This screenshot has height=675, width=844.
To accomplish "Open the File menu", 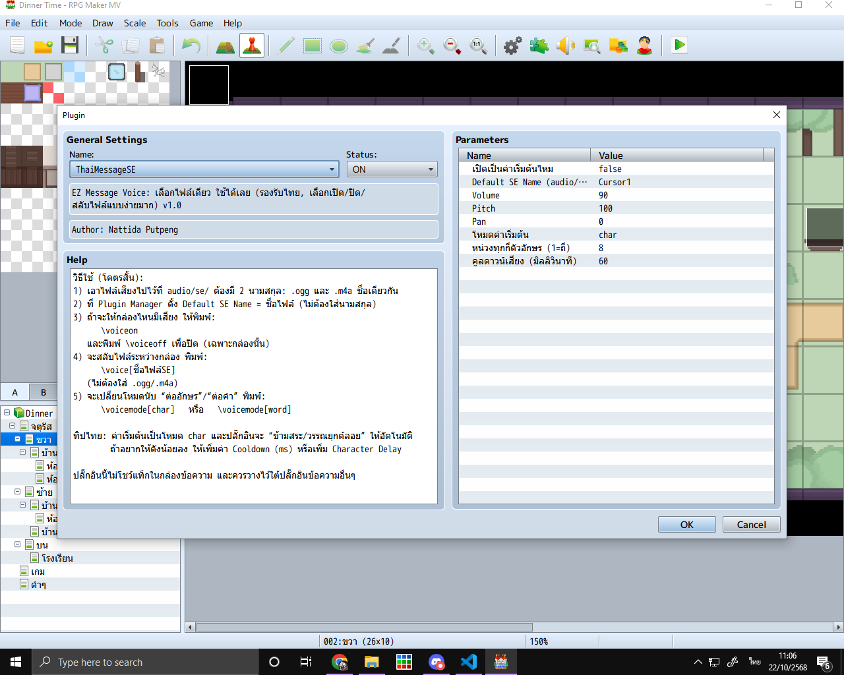I will (13, 23).
